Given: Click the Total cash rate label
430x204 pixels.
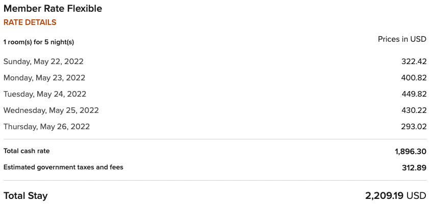Looking at the screenshot, I should coord(27,151).
